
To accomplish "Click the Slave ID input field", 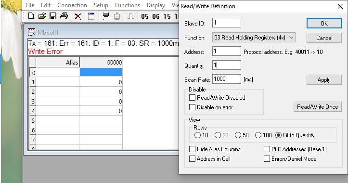I will (227, 23).
